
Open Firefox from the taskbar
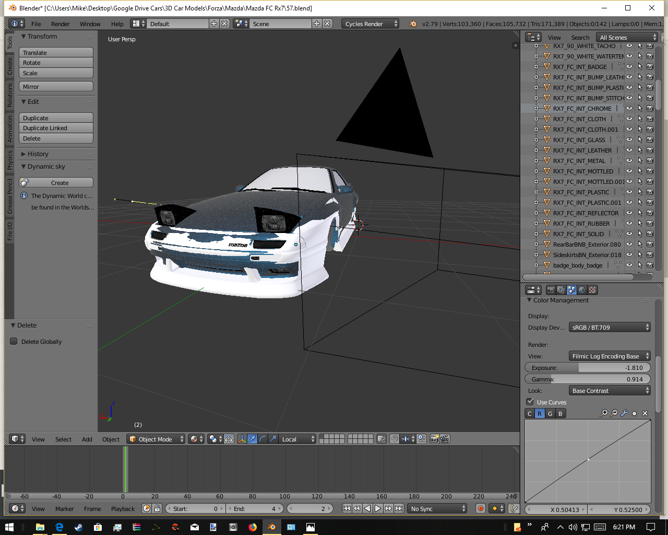tap(253, 527)
